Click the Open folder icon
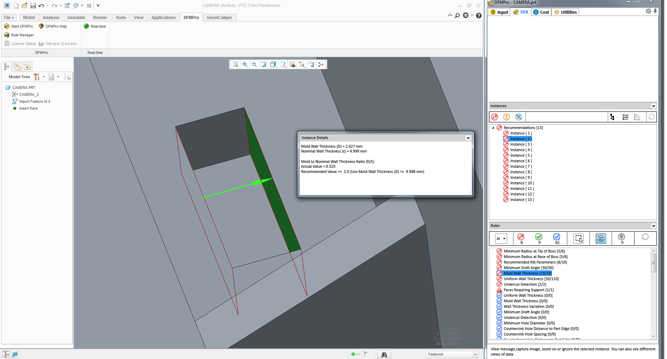 click(x=25, y=6)
